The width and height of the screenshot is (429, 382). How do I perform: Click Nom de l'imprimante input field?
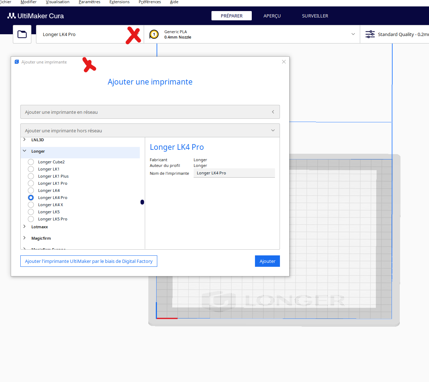click(234, 173)
